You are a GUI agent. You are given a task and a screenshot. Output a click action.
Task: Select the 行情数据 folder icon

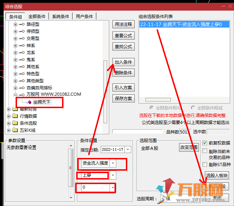15,116
